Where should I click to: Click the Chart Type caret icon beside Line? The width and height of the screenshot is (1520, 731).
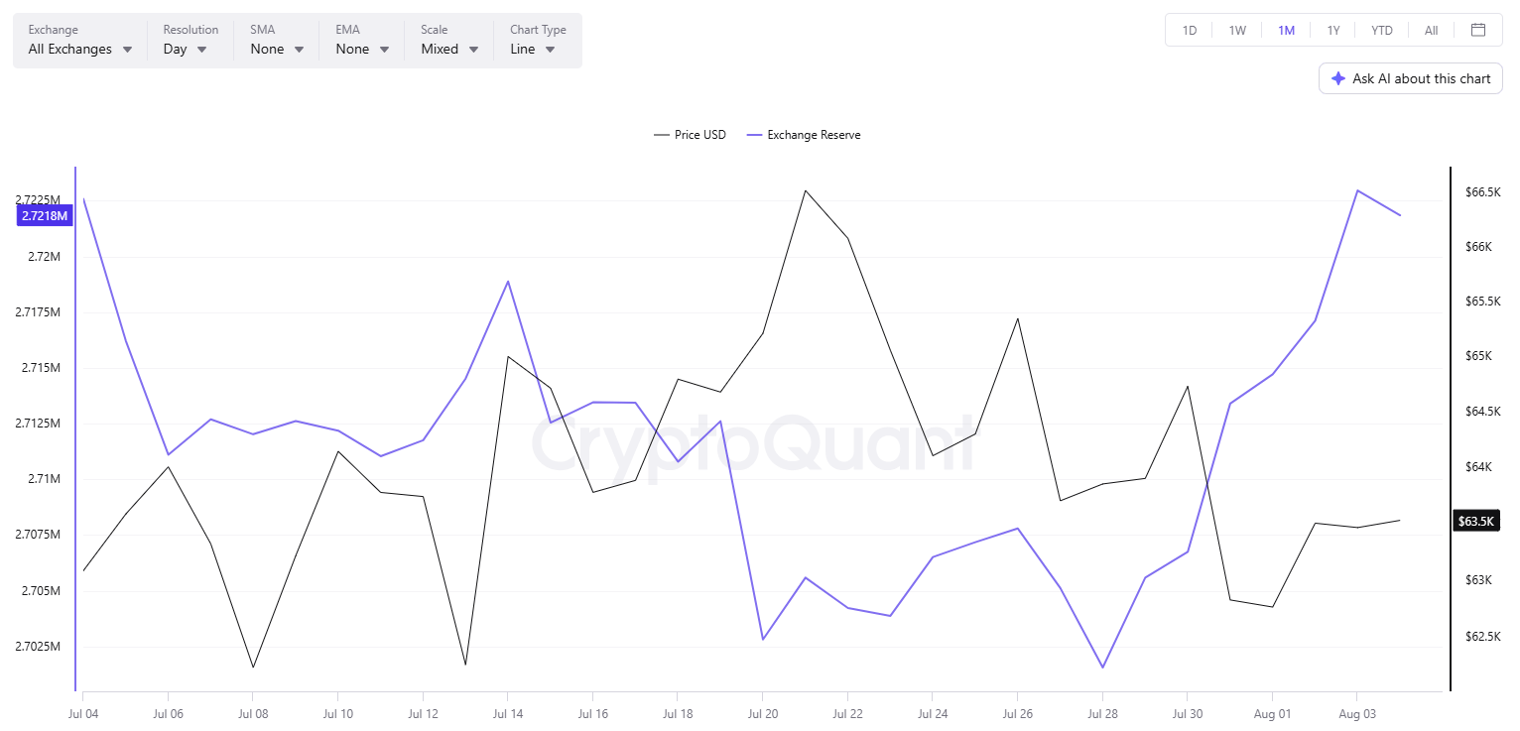tap(550, 50)
